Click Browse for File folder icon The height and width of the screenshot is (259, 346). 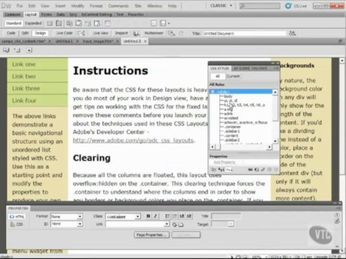click(x=181, y=224)
